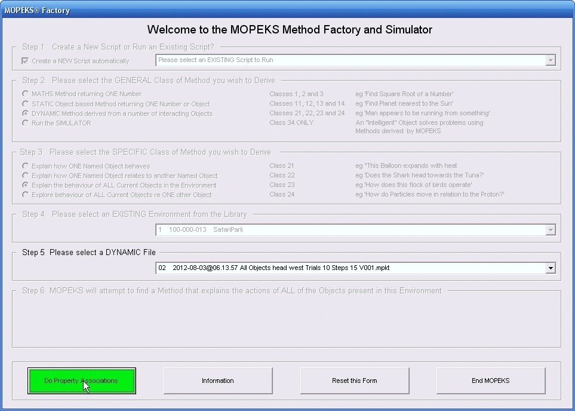The height and width of the screenshot is (411, 575).
Task: Click 'Classes 21, 22, 23 and 24' text
Action: coord(307,113)
